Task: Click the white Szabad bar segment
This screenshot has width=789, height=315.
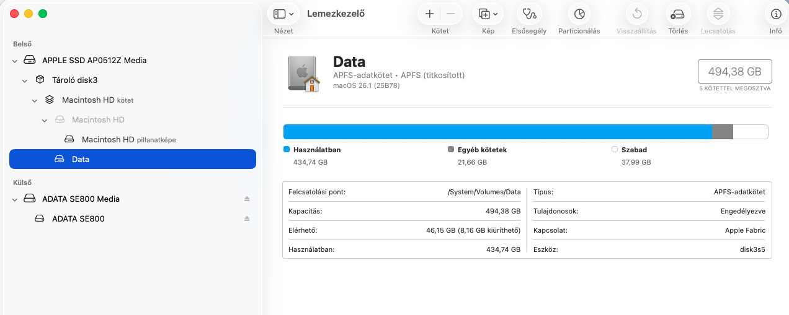Action: 750,132
